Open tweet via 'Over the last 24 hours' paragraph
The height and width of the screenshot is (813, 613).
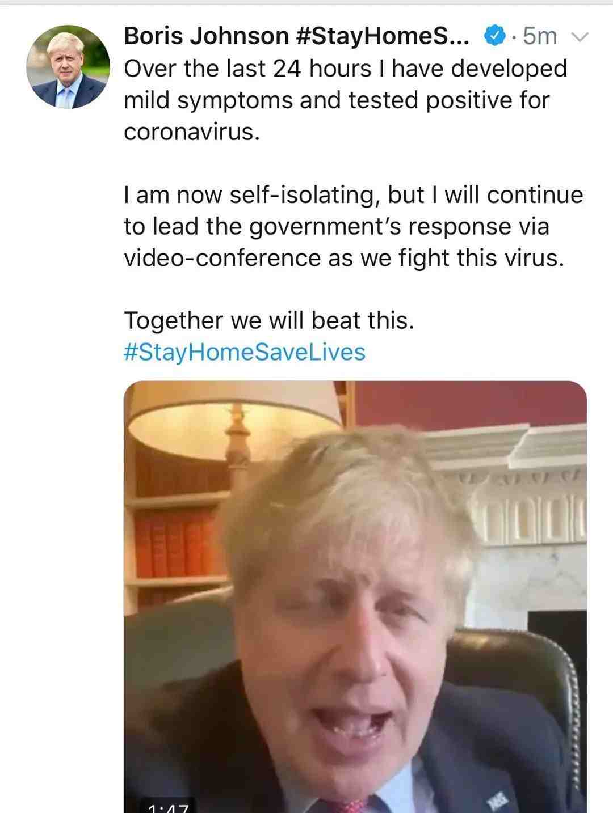pyautogui.click(x=345, y=100)
